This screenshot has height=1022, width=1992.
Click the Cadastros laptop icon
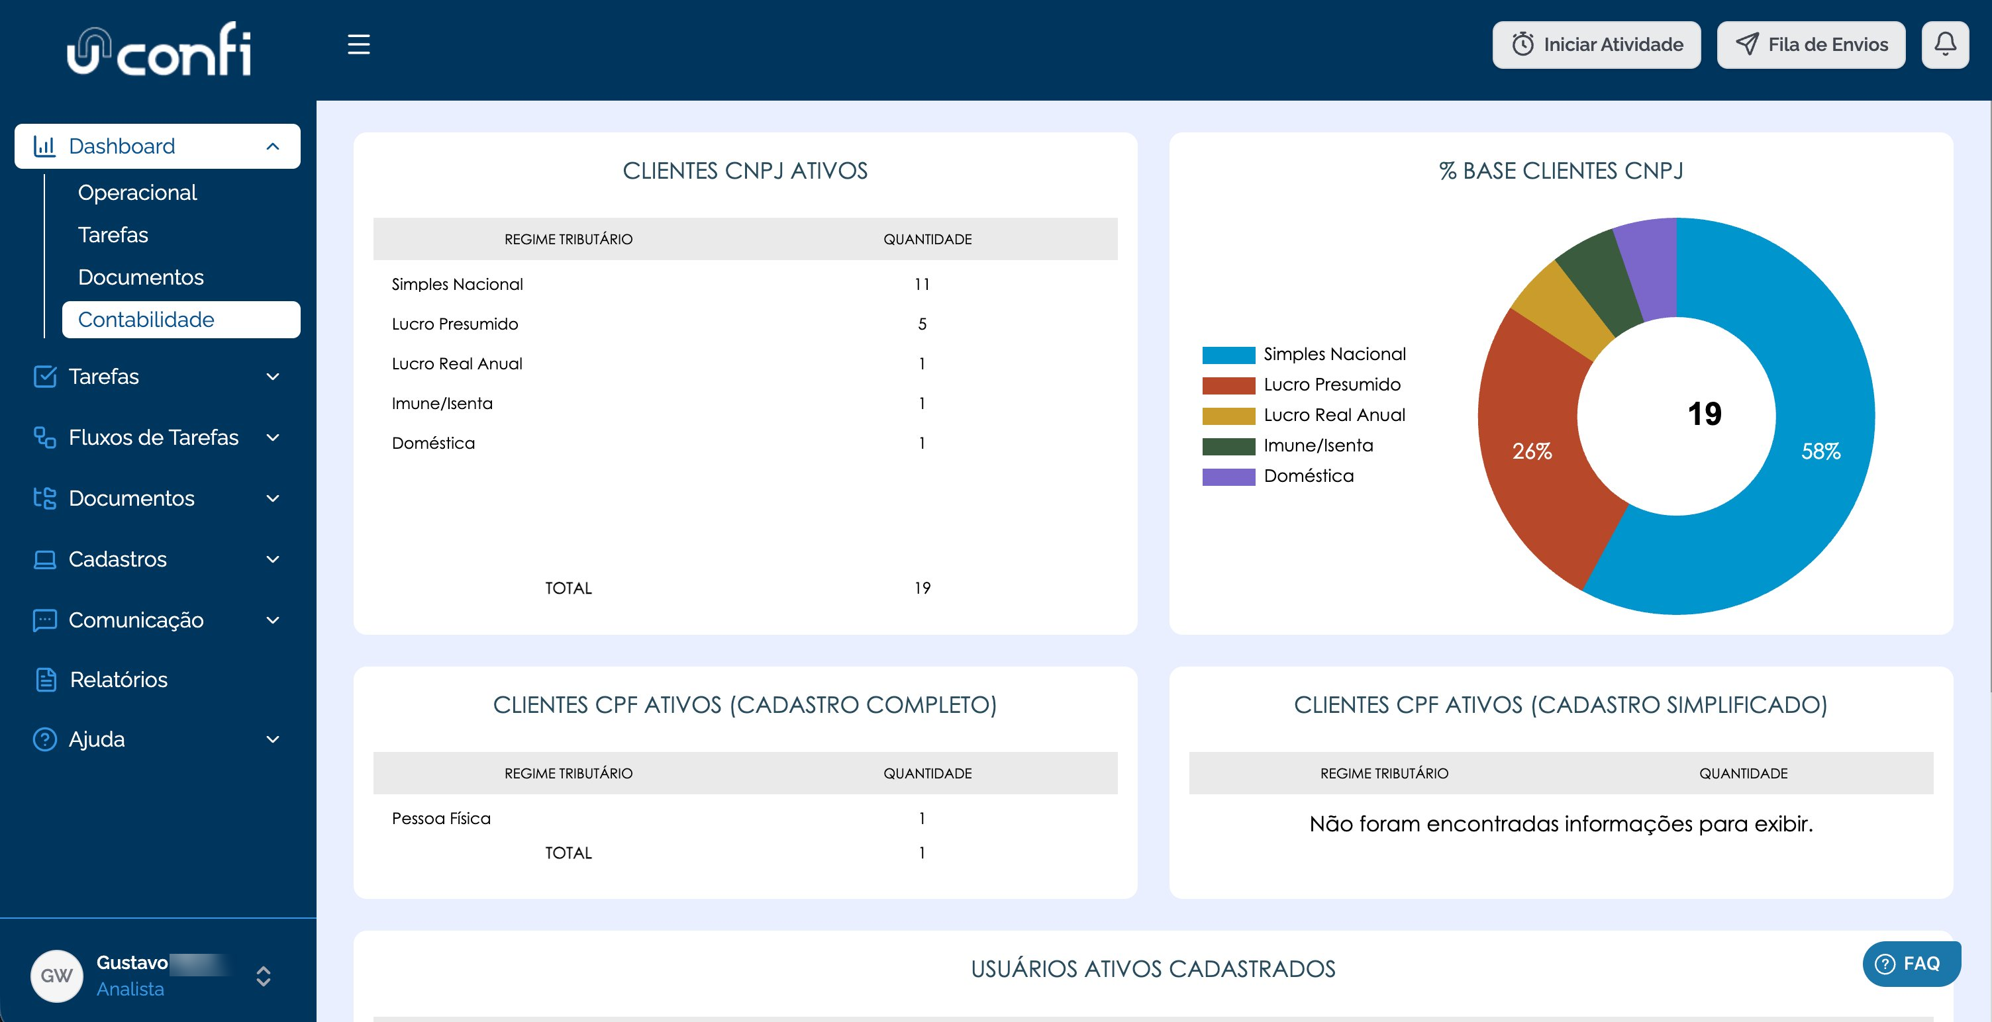(x=45, y=559)
